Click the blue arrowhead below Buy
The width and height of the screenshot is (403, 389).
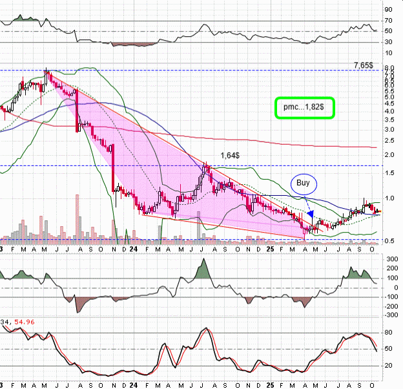(310, 214)
